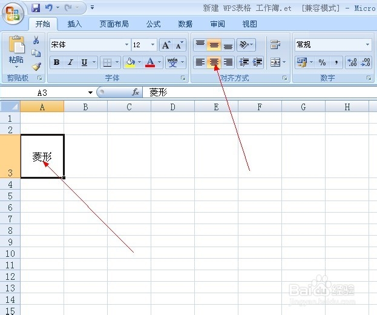Open the 宋体 font name dropdown
This screenshot has height=315, width=377.
pyautogui.click(x=126, y=44)
